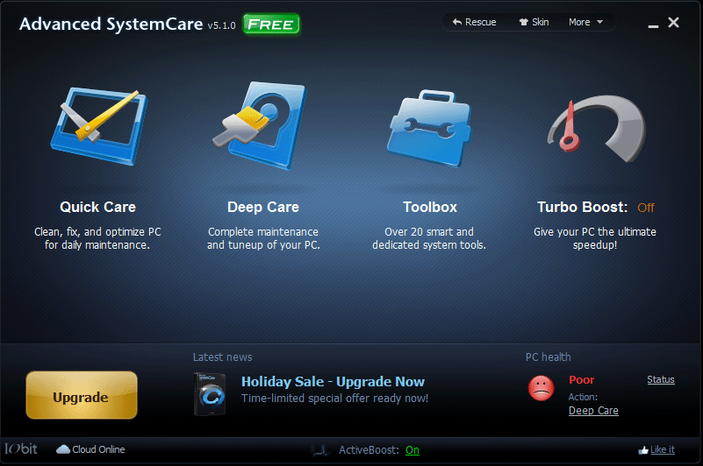Click the Turbo Boost label text
The image size is (703, 466).
tap(582, 207)
